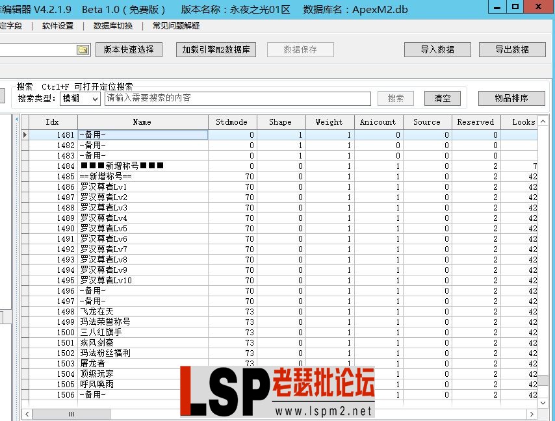Select the 罗汉尊者Lv6 name cell
The image size is (555, 421).
click(142, 239)
